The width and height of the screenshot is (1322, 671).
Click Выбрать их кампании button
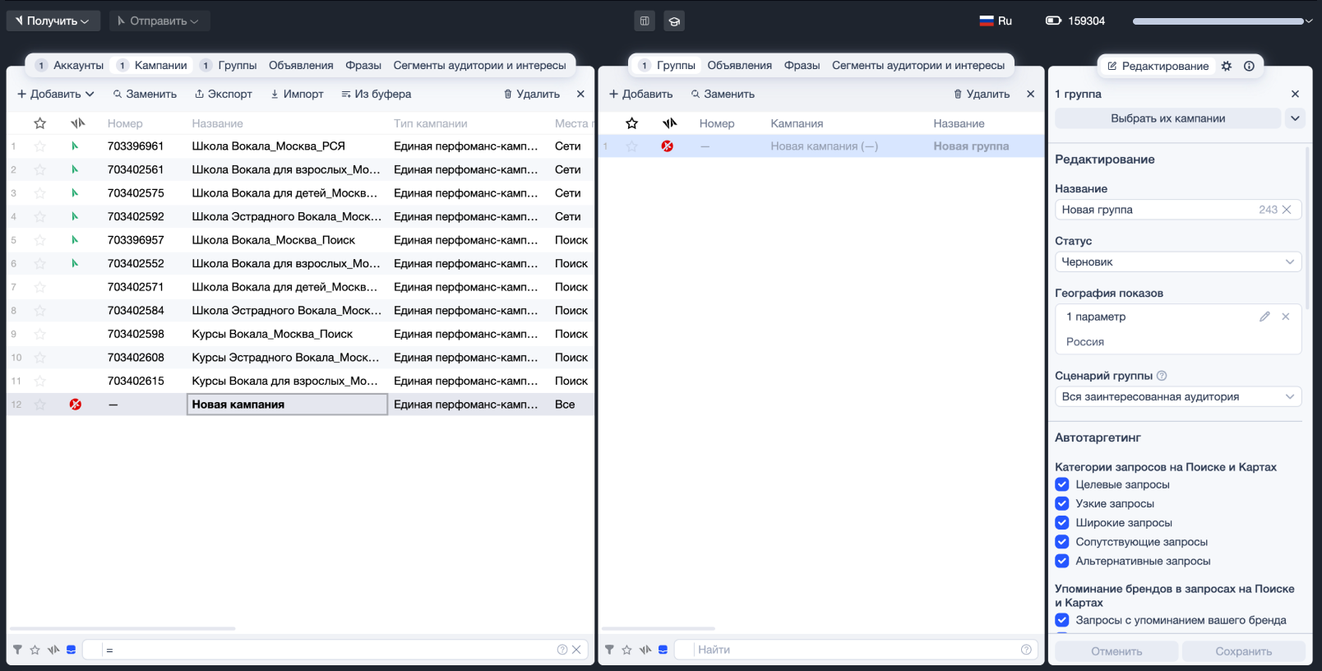pos(1167,118)
